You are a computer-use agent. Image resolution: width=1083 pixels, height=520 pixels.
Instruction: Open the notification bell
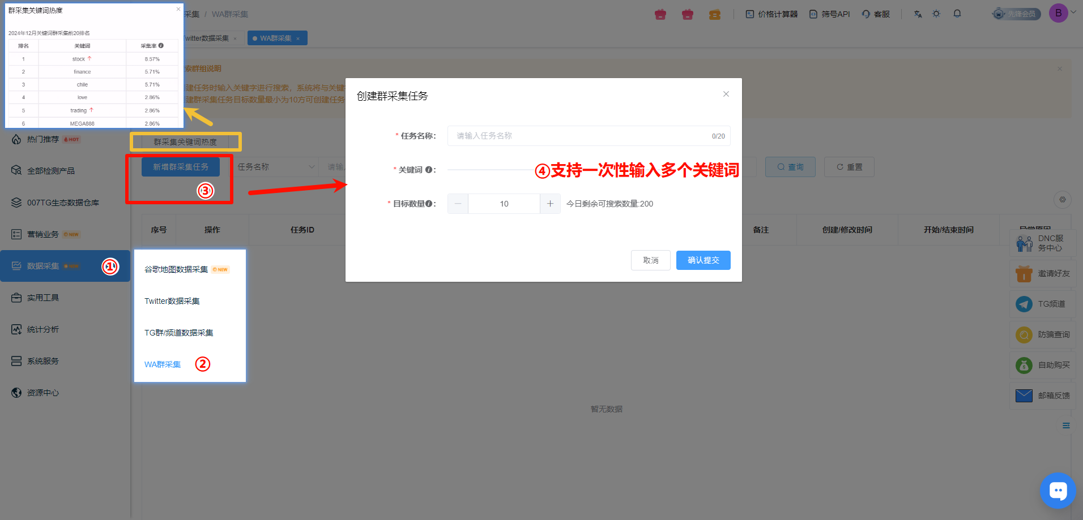point(957,14)
